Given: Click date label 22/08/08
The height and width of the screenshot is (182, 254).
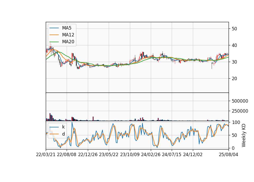Looking at the screenshot, I should point(67,155).
